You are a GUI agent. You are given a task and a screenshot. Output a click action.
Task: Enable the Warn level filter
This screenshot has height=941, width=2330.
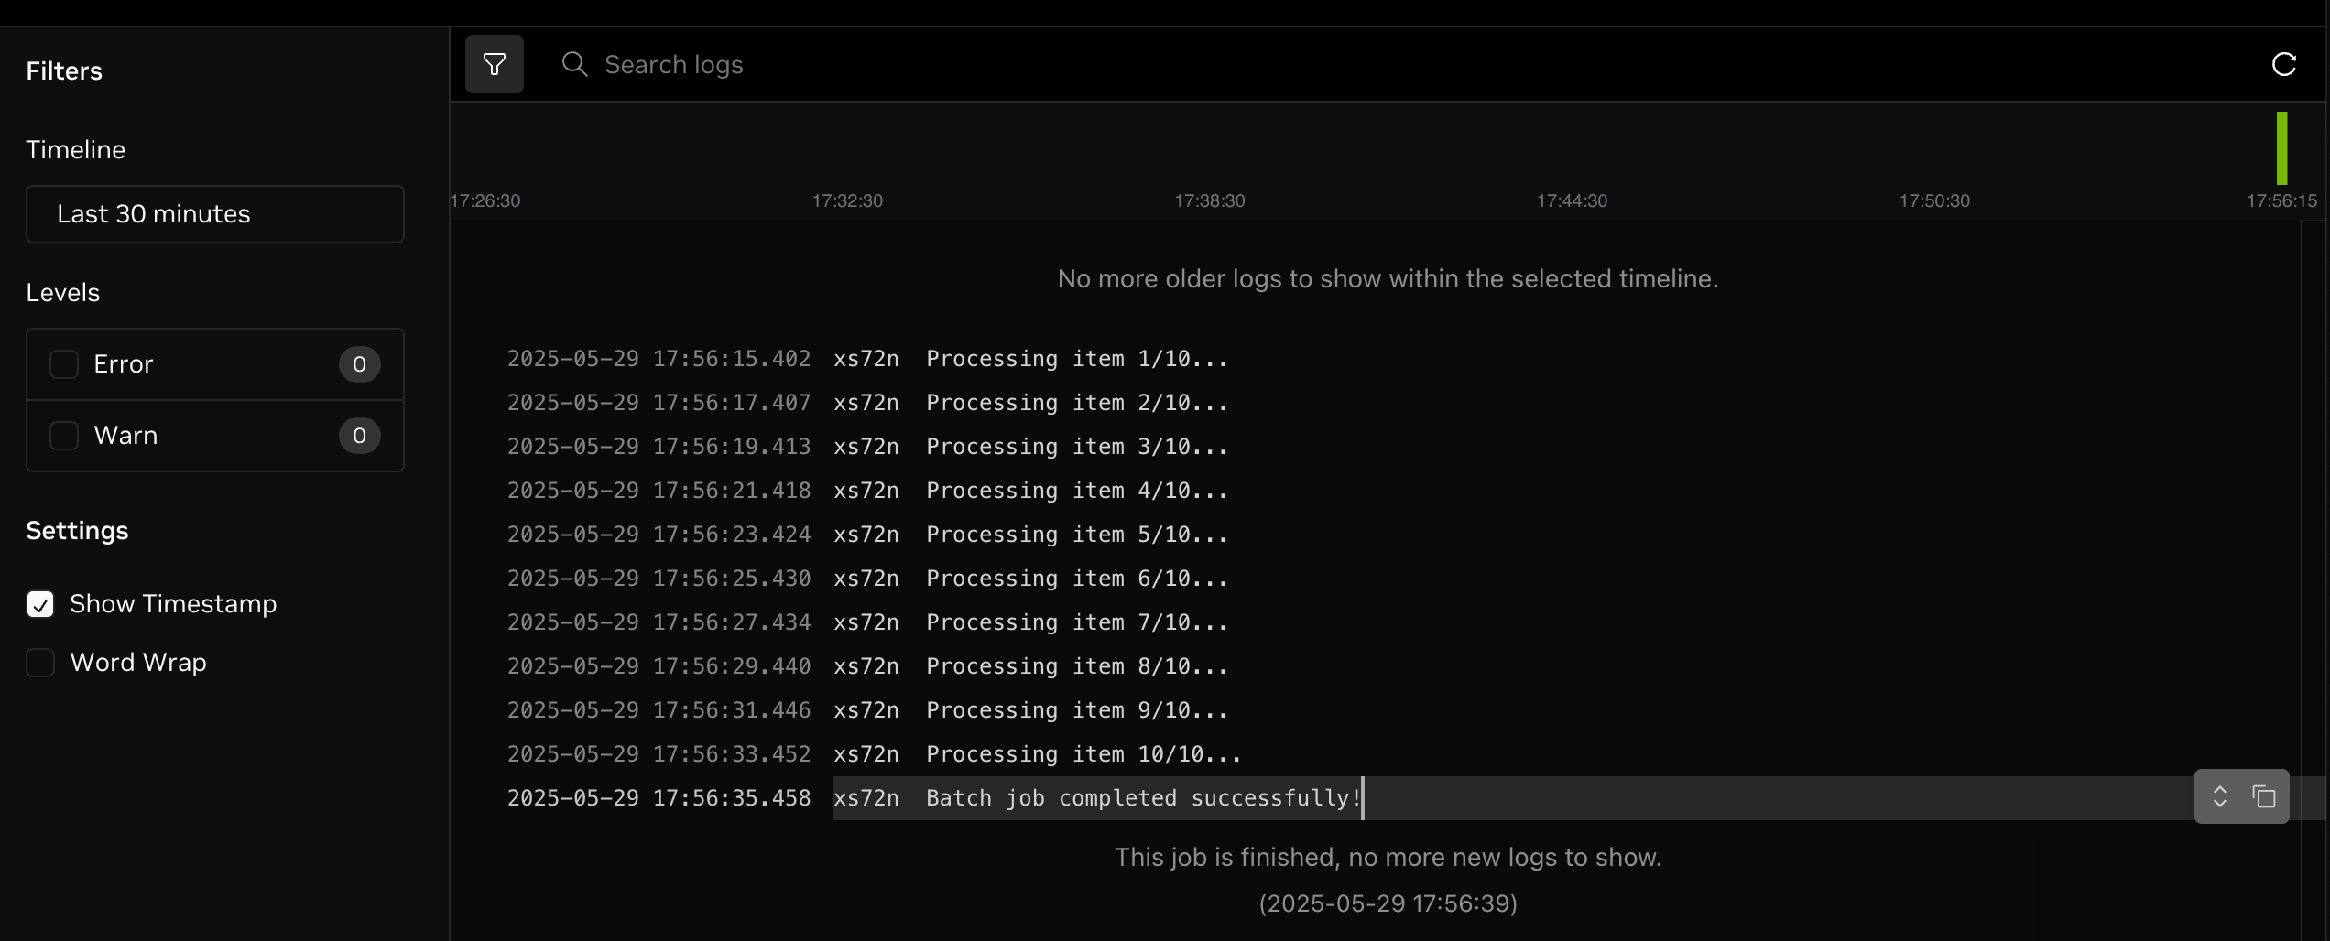64,436
